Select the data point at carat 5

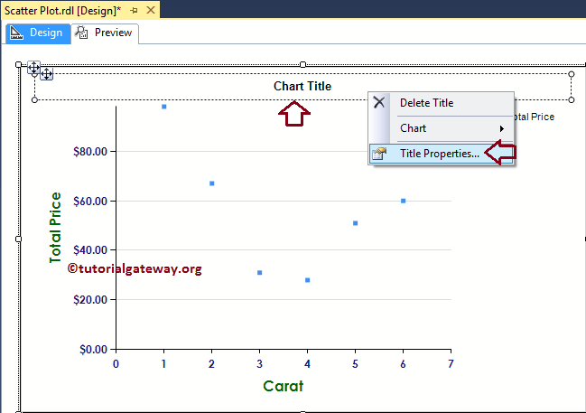tap(355, 223)
